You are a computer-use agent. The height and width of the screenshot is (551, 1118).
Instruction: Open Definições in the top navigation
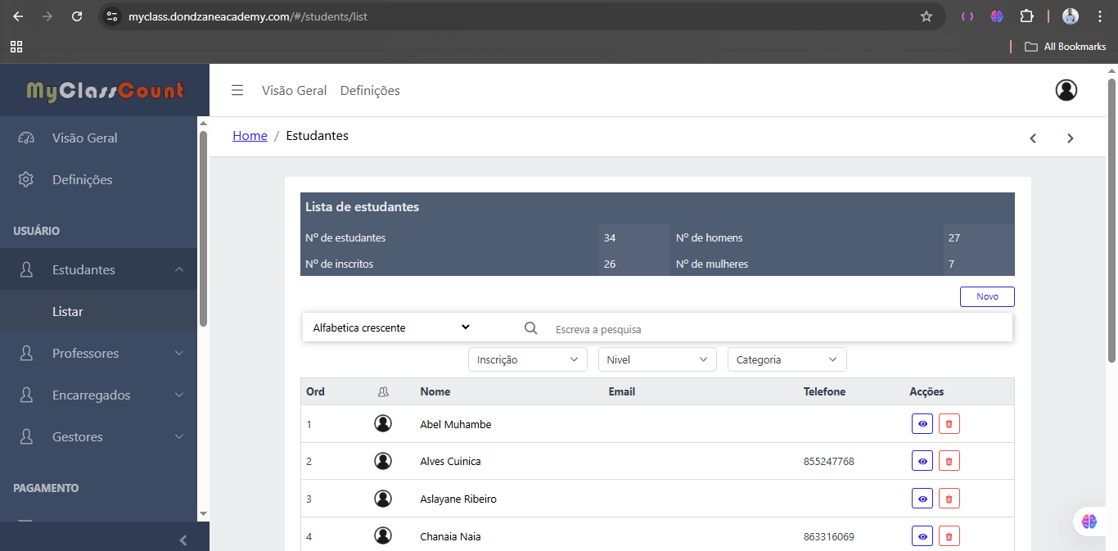click(x=370, y=91)
